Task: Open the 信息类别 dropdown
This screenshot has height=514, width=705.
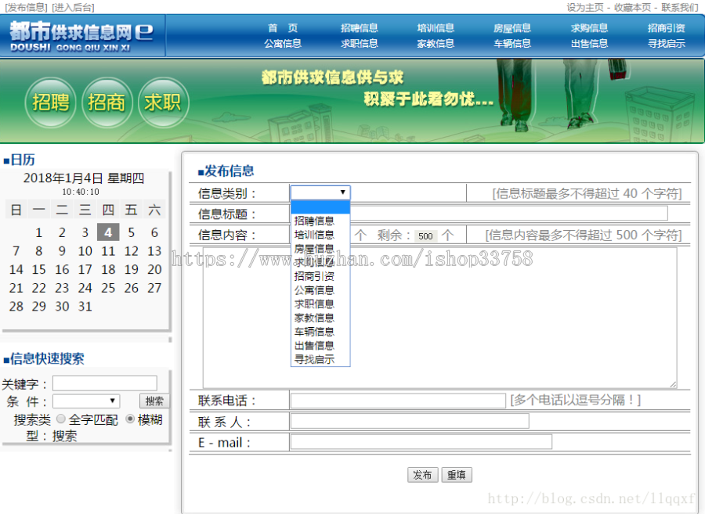Action: (x=319, y=192)
